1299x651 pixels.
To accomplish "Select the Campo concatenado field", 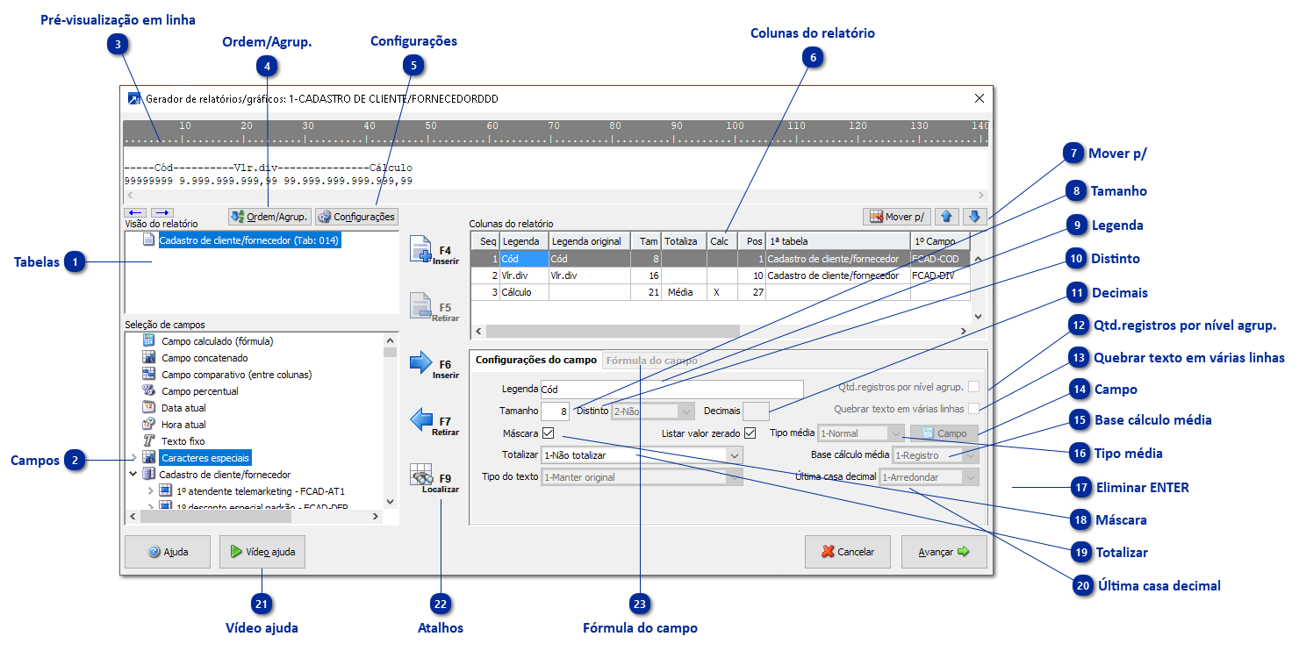I will point(205,358).
